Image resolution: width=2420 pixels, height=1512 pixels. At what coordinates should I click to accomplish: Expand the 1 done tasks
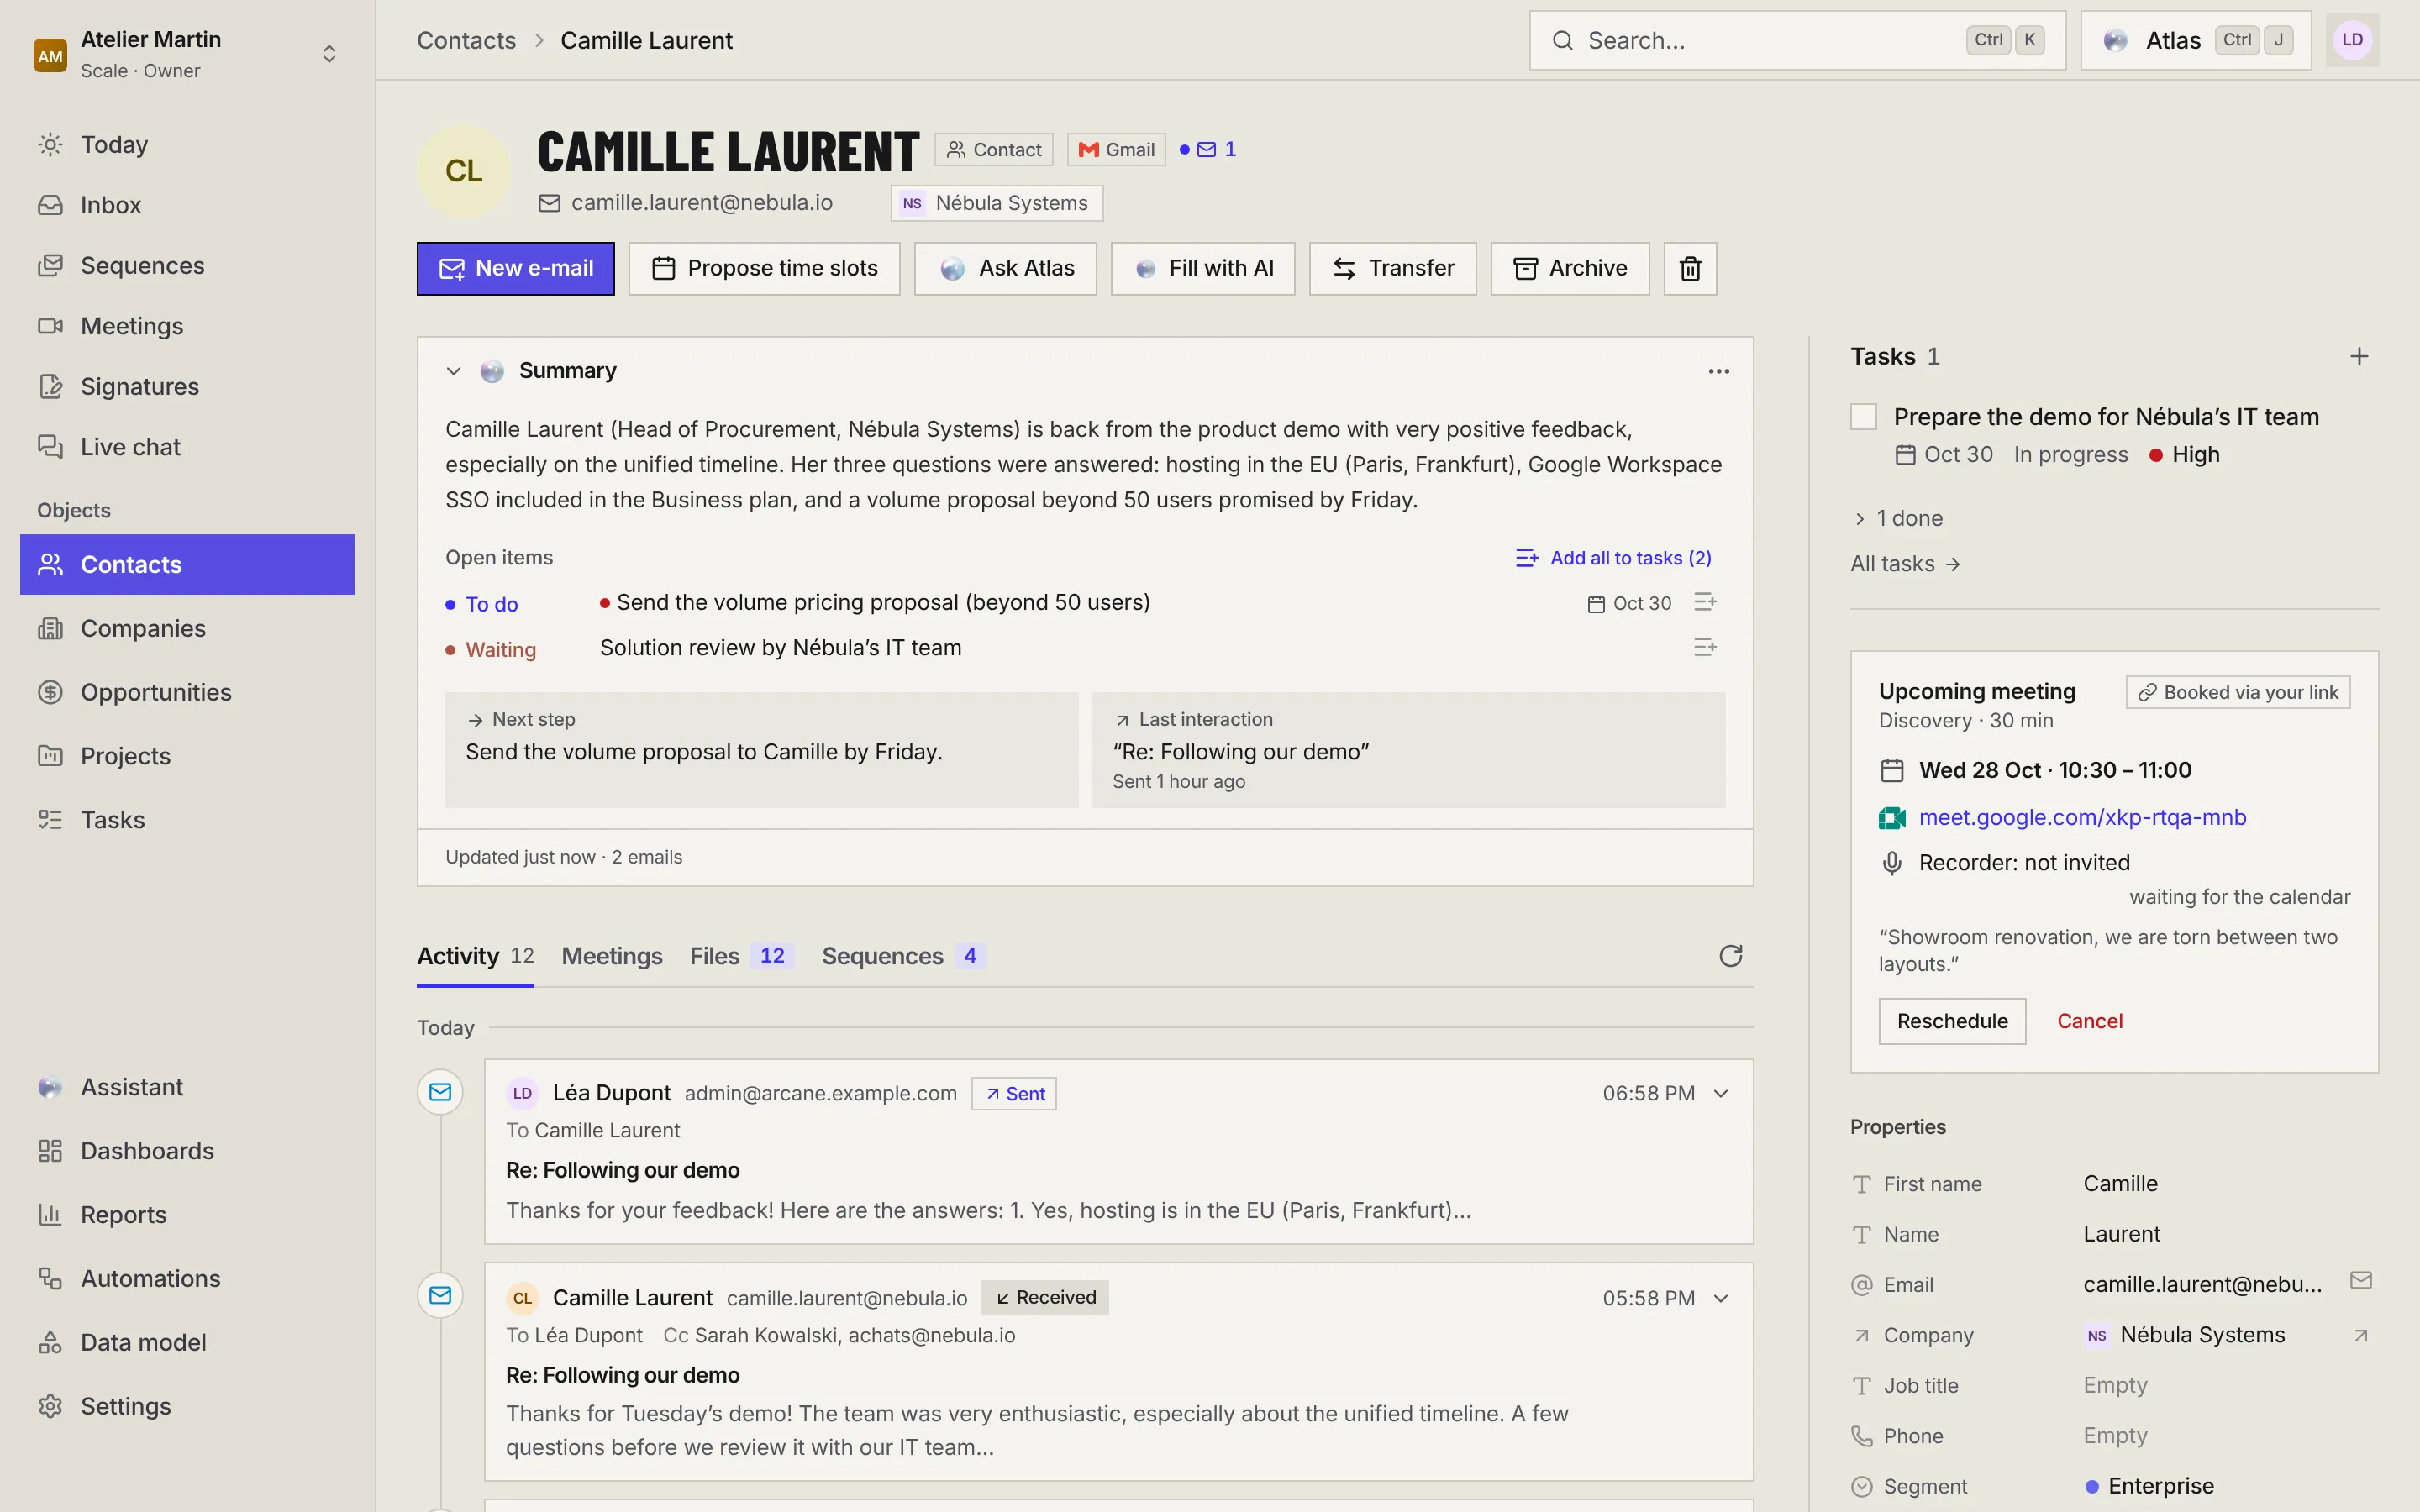[x=1898, y=518]
